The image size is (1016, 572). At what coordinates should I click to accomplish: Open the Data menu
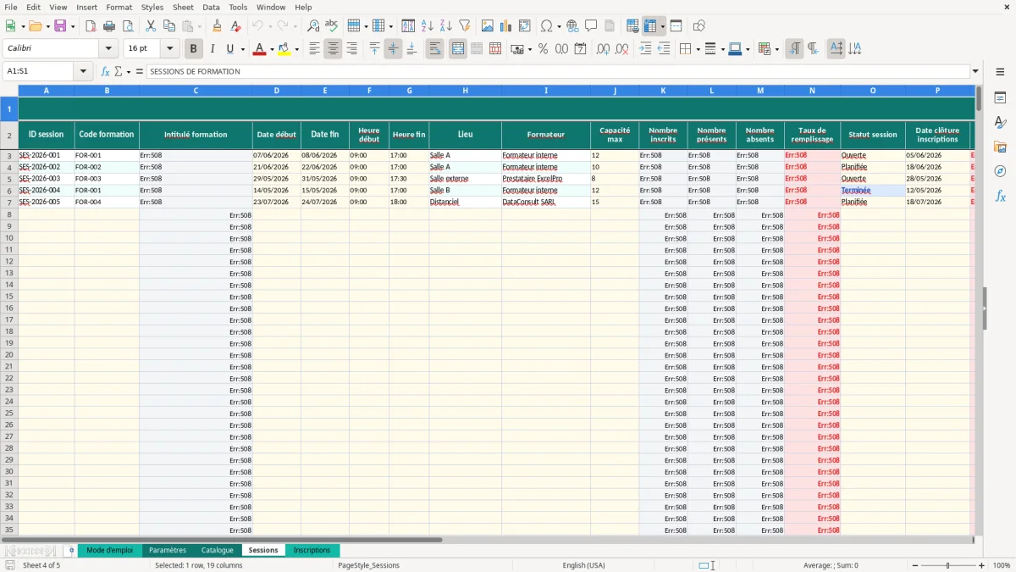211,7
